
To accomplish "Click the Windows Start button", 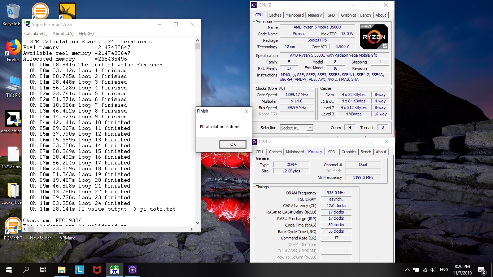I will pos(9,269).
